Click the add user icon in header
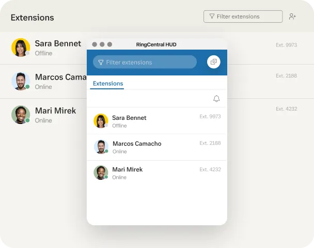This screenshot has width=314, height=248. (x=293, y=17)
